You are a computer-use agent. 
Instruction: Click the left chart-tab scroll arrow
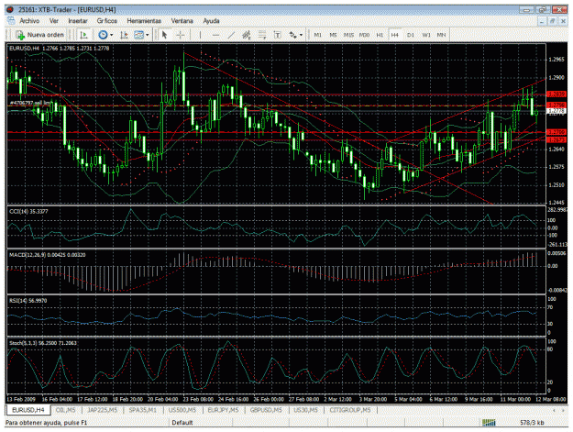click(x=554, y=410)
